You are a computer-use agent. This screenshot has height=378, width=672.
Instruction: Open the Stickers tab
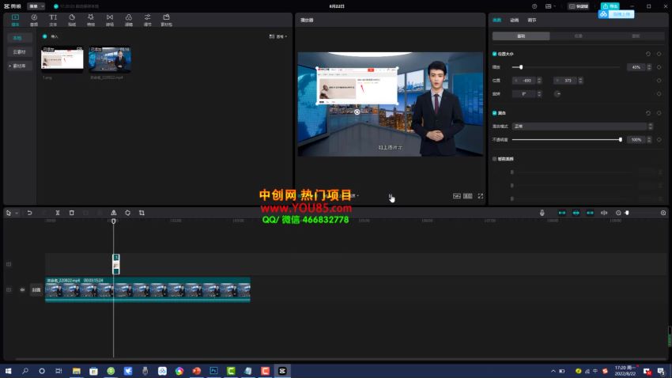pos(72,20)
